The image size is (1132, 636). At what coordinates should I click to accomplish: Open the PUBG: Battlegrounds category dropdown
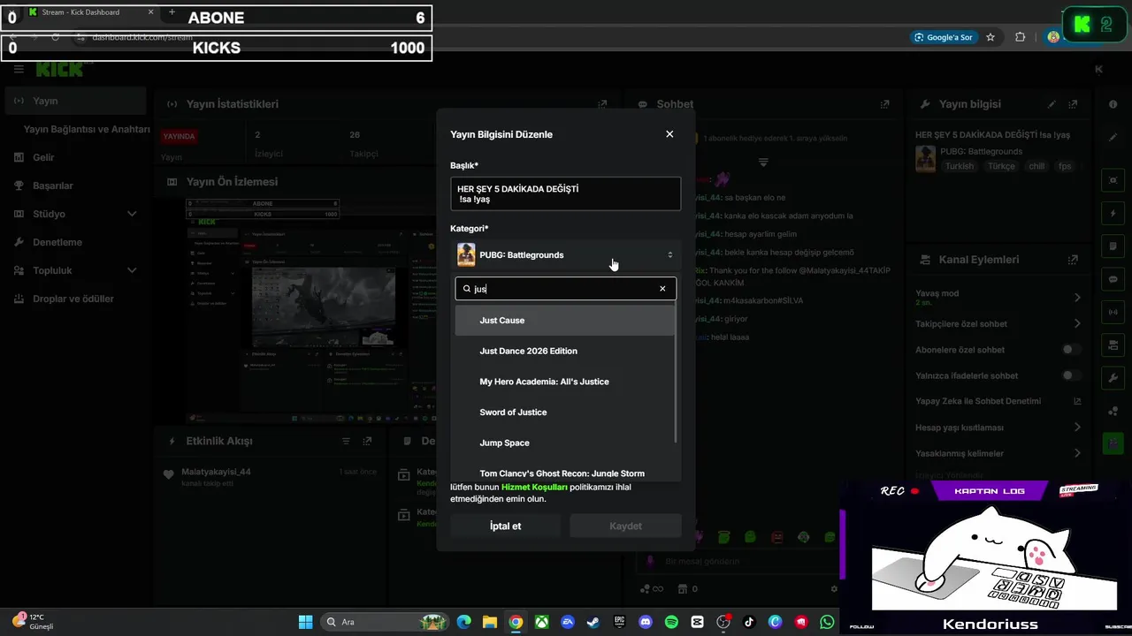click(x=565, y=255)
